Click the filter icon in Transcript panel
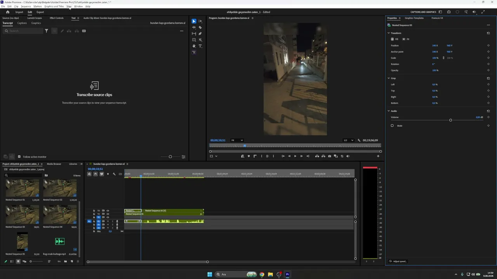The image size is (497, 279). (47, 31)
